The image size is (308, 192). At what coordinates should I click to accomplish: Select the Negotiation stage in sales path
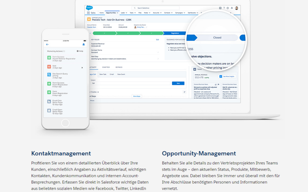175,33
